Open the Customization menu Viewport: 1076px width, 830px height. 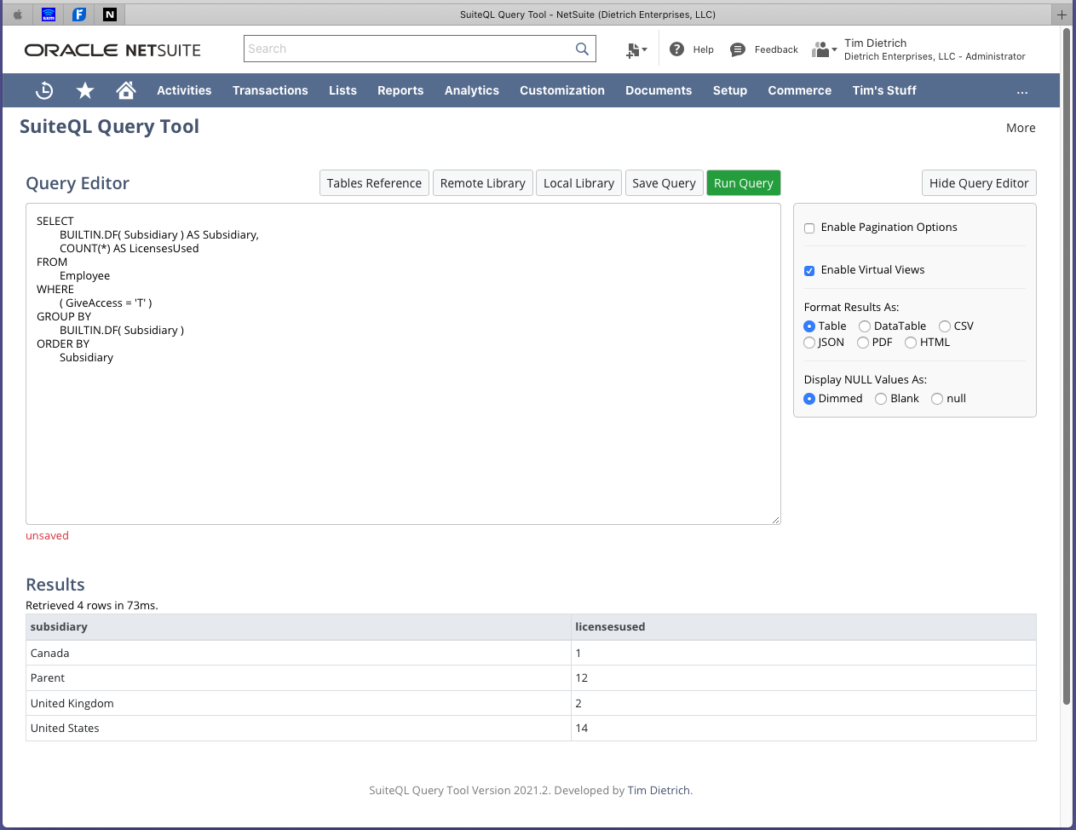(562, 90)
